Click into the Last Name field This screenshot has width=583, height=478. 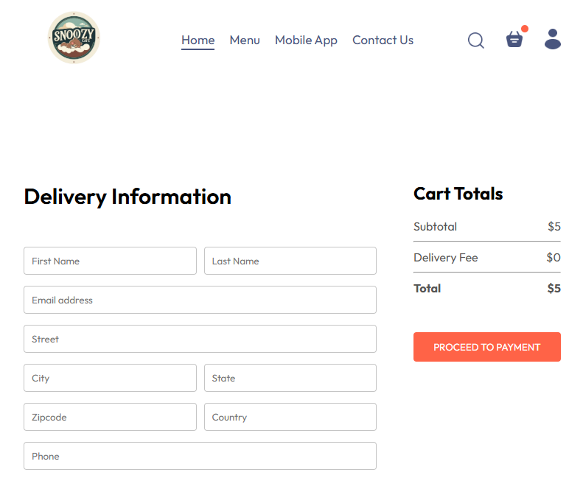(x=290, y=261)
